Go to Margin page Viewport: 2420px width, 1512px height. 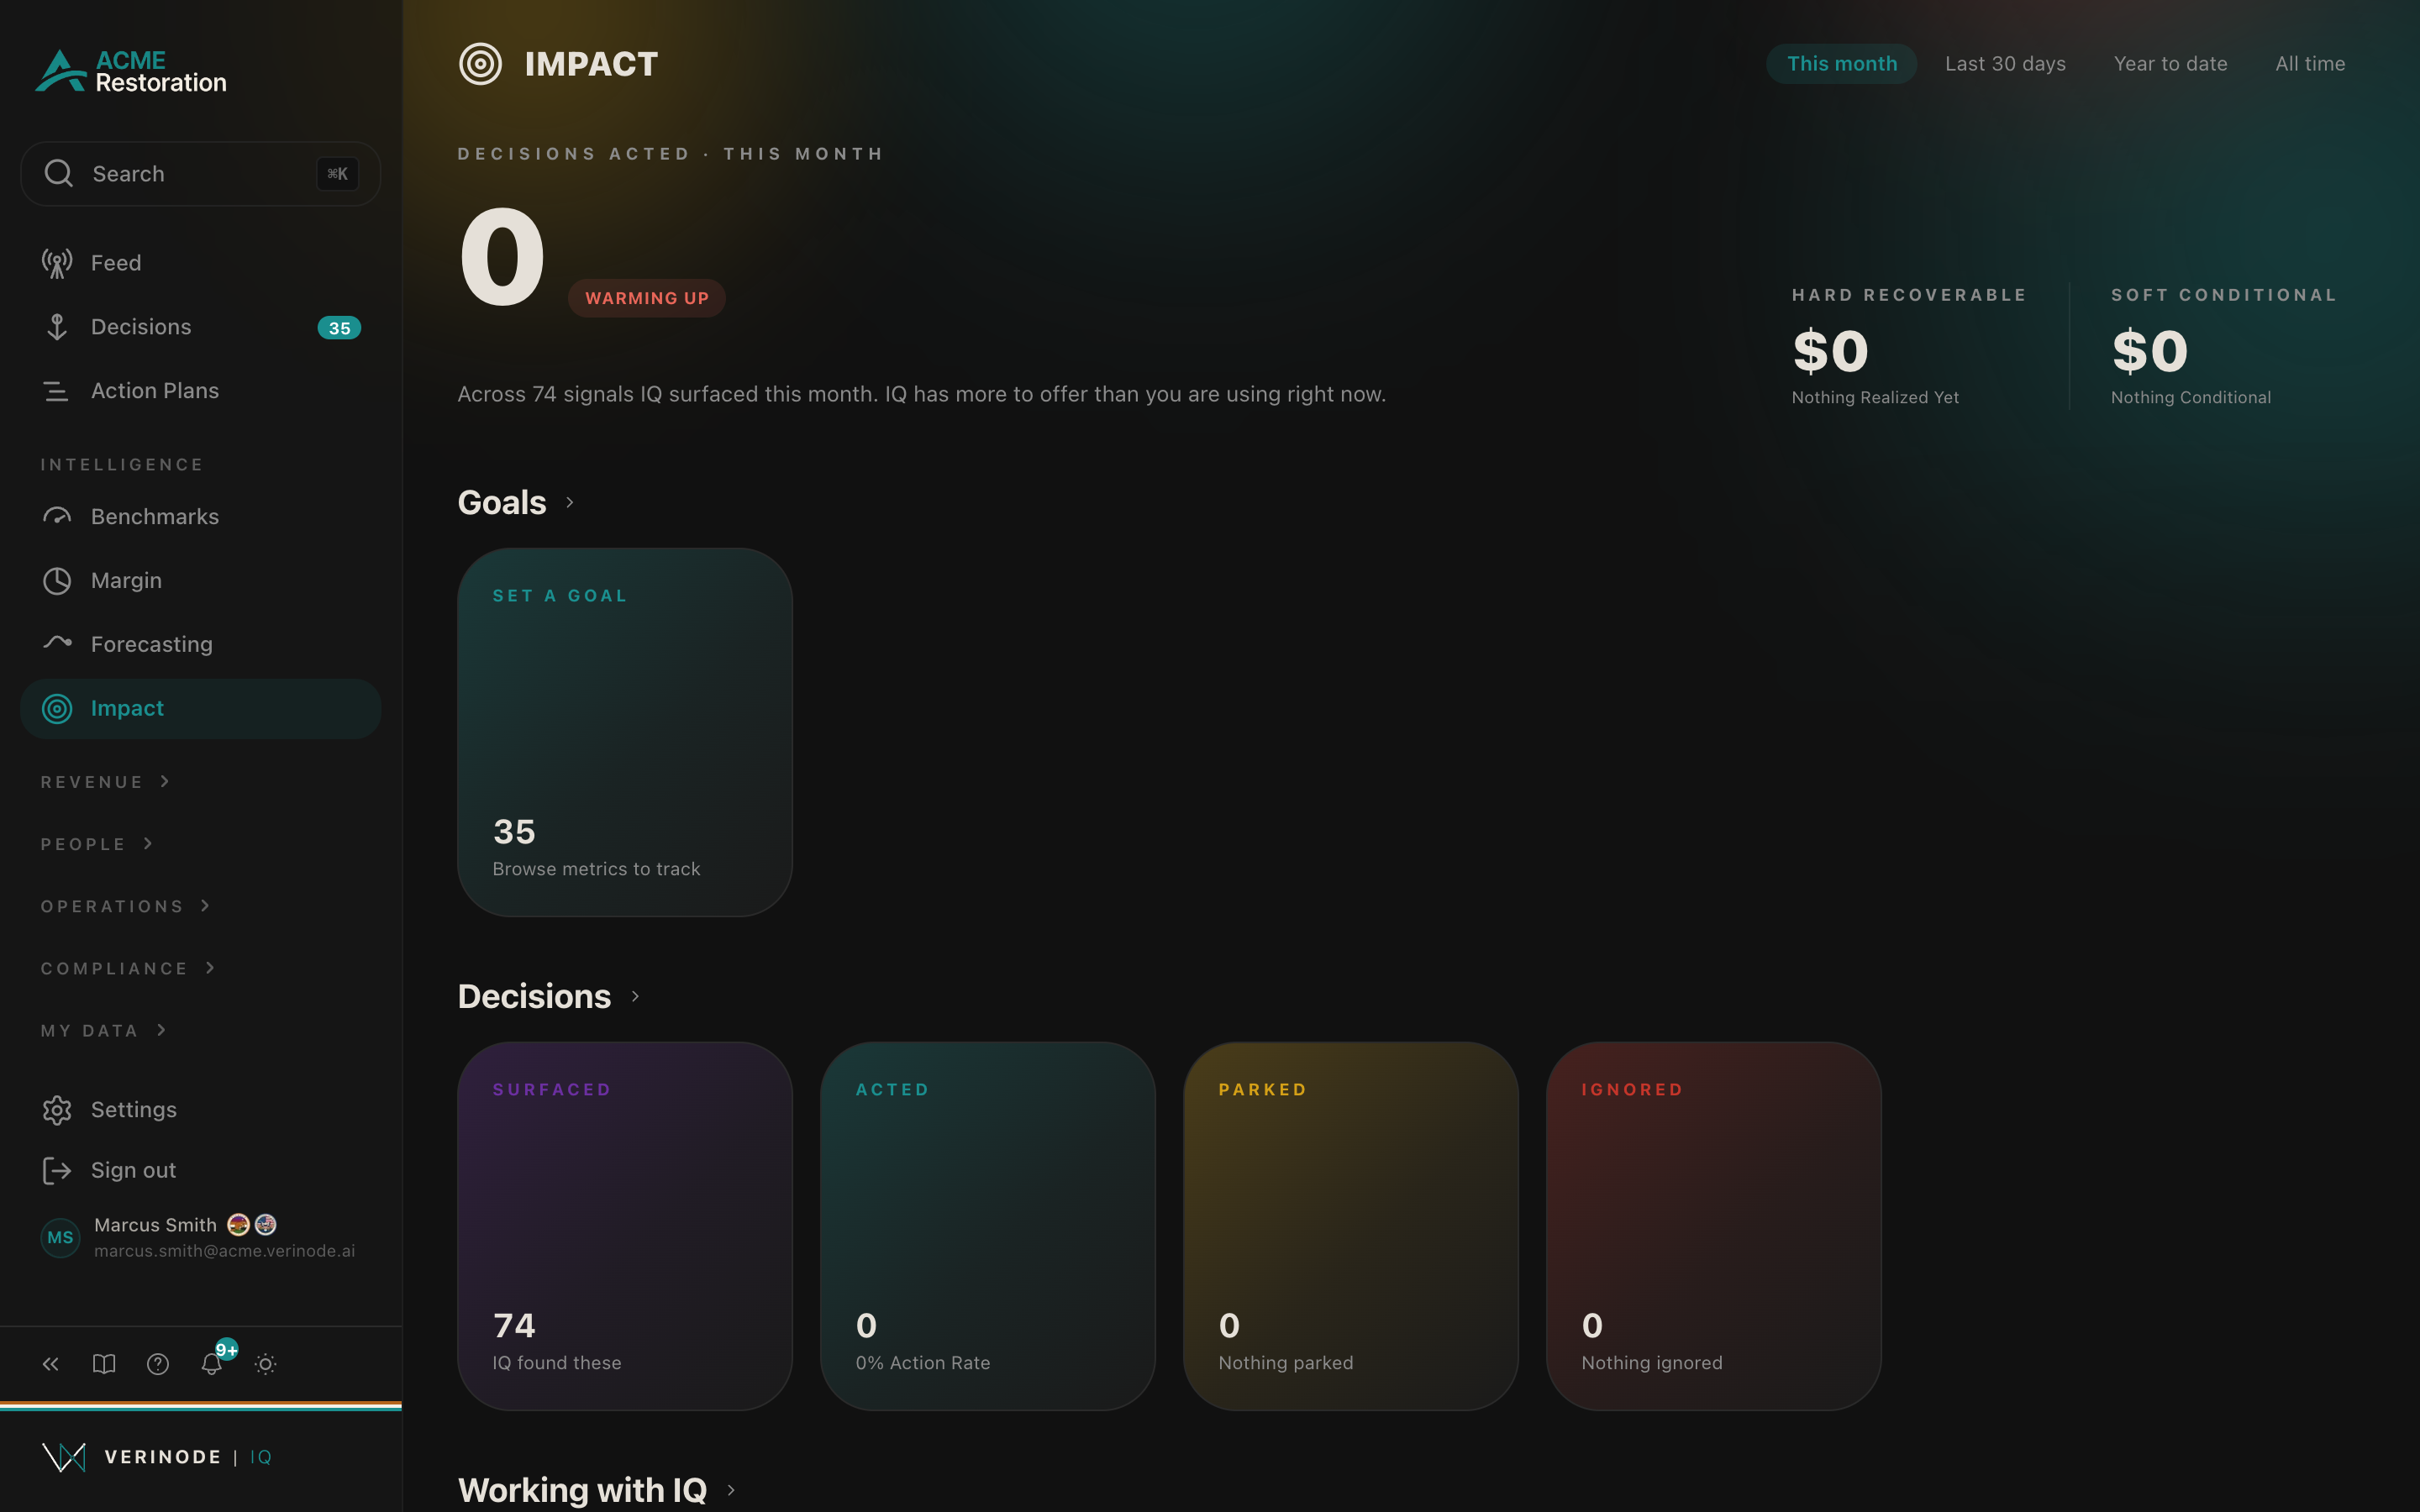coord(200,581)
